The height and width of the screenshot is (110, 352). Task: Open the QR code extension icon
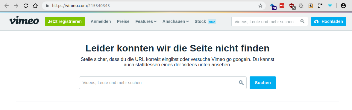320,6
